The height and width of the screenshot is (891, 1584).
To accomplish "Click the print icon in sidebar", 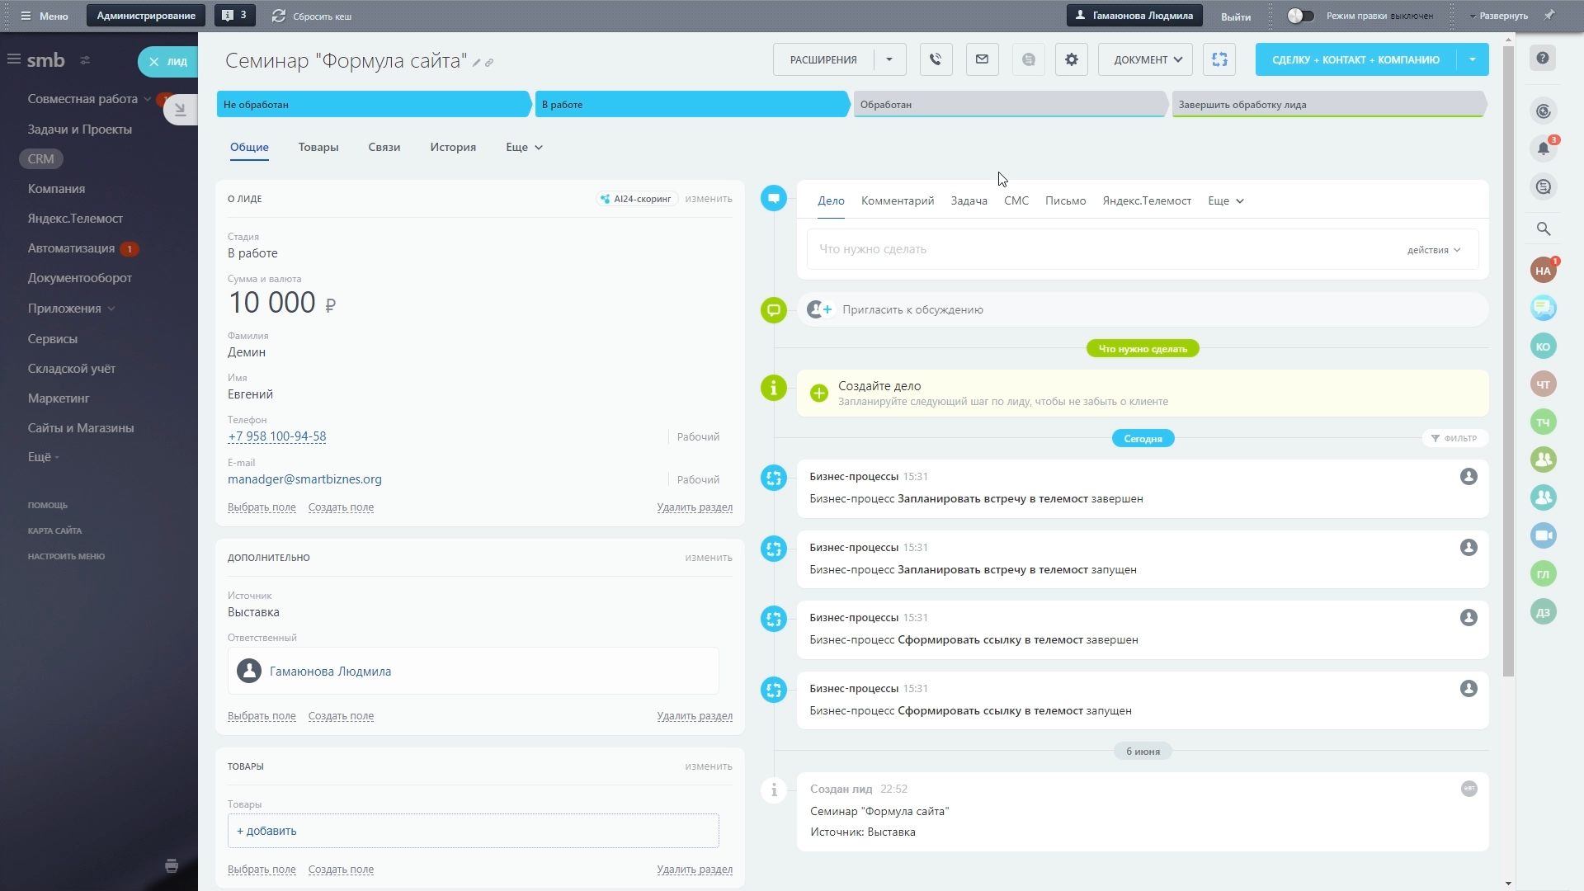I will coord(172,865).
